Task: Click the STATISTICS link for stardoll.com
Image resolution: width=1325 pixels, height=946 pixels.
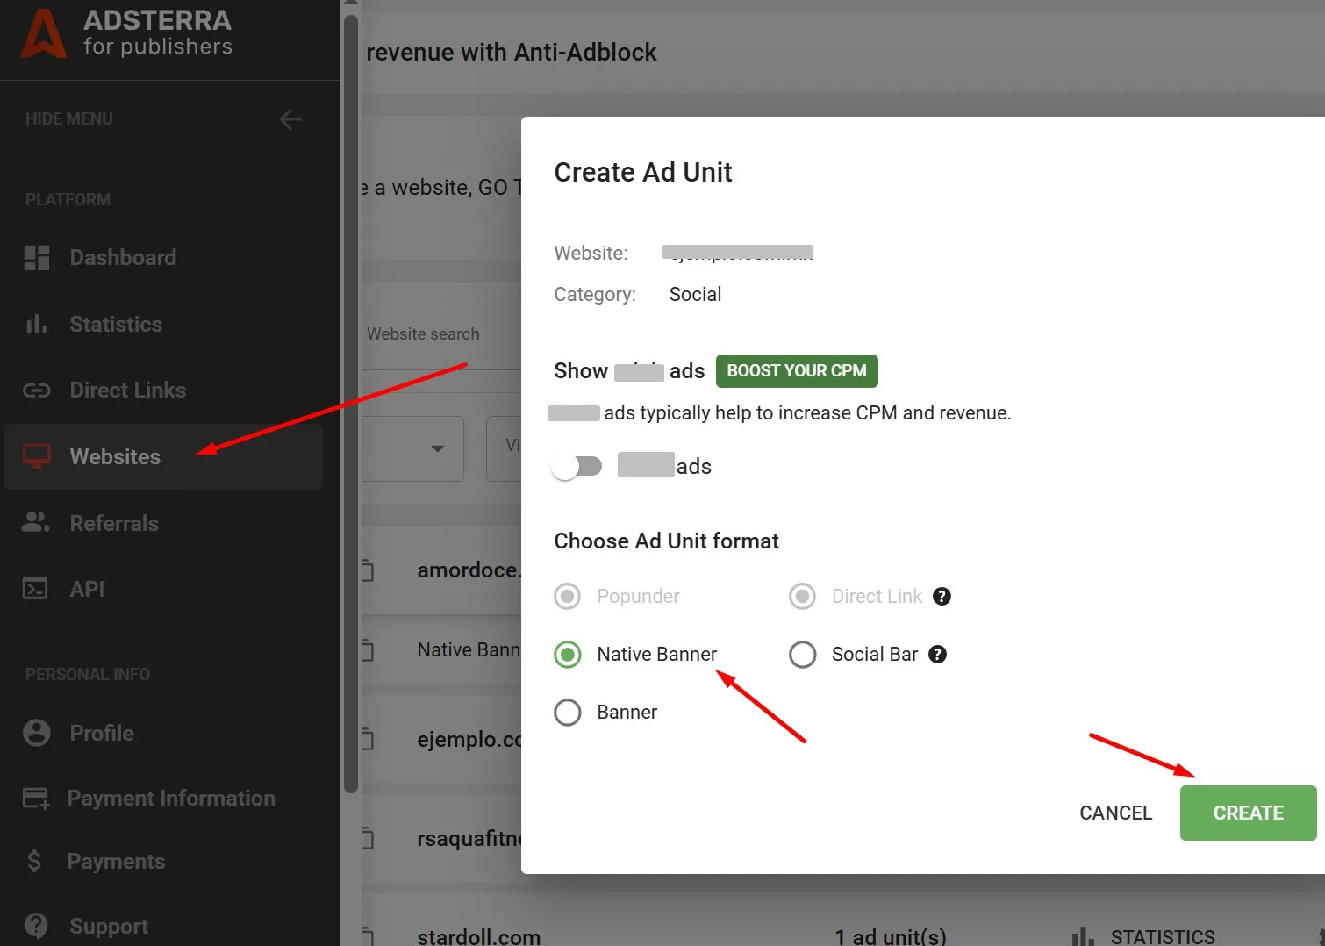Action: 1163,936
